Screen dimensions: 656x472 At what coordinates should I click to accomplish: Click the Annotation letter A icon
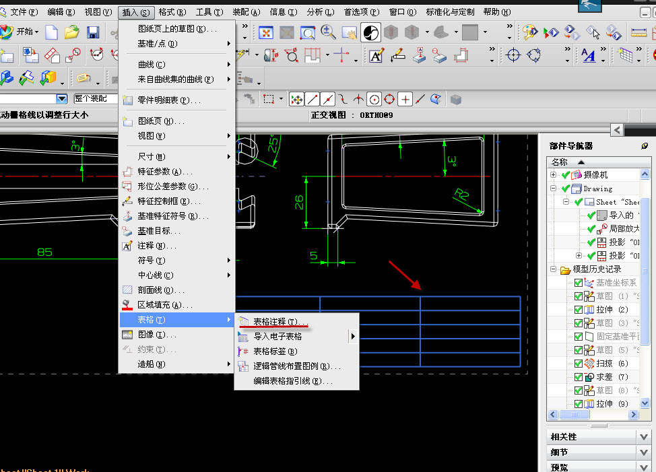[376, 55]
